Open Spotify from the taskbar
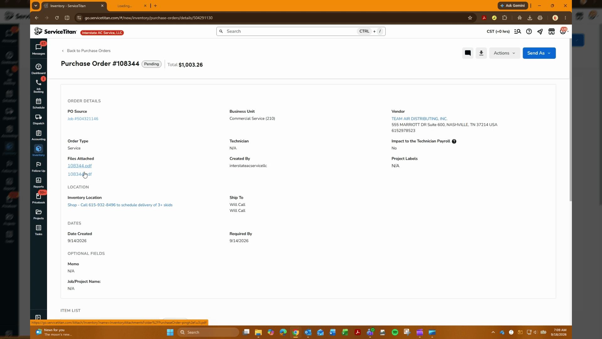 pyautogui.click(x=395, y=332)
